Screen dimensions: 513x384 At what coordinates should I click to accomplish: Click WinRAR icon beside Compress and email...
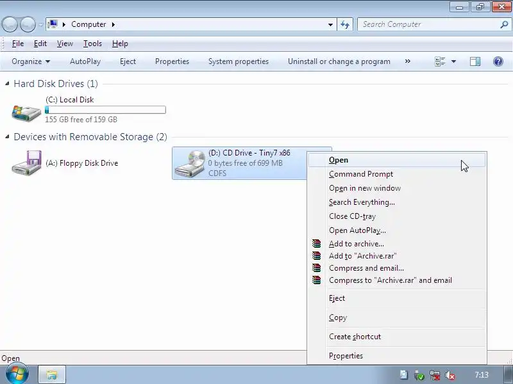(x=316, y=268)
